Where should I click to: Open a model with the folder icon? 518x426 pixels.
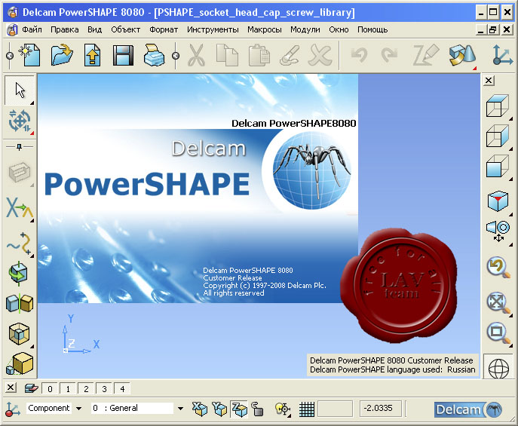62,55
